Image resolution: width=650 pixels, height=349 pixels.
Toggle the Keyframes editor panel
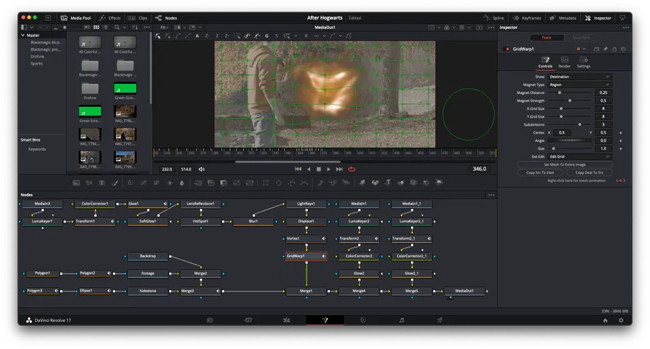[527, 18]
